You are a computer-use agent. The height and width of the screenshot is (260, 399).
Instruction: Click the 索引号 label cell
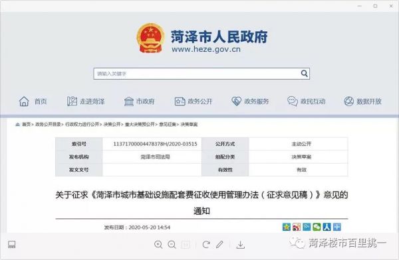79,144
